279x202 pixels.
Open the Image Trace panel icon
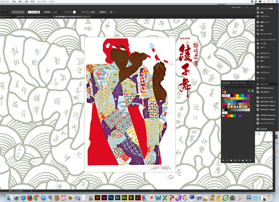[x=258, y=22]
